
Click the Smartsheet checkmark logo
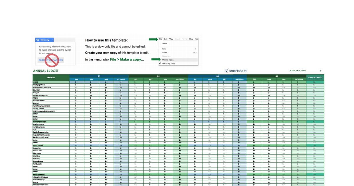tap(227, 71)
